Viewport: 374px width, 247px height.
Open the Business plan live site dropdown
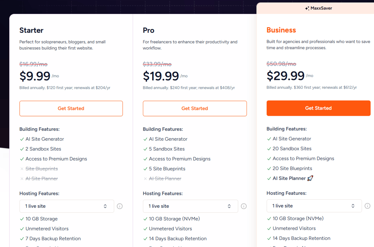314,206
